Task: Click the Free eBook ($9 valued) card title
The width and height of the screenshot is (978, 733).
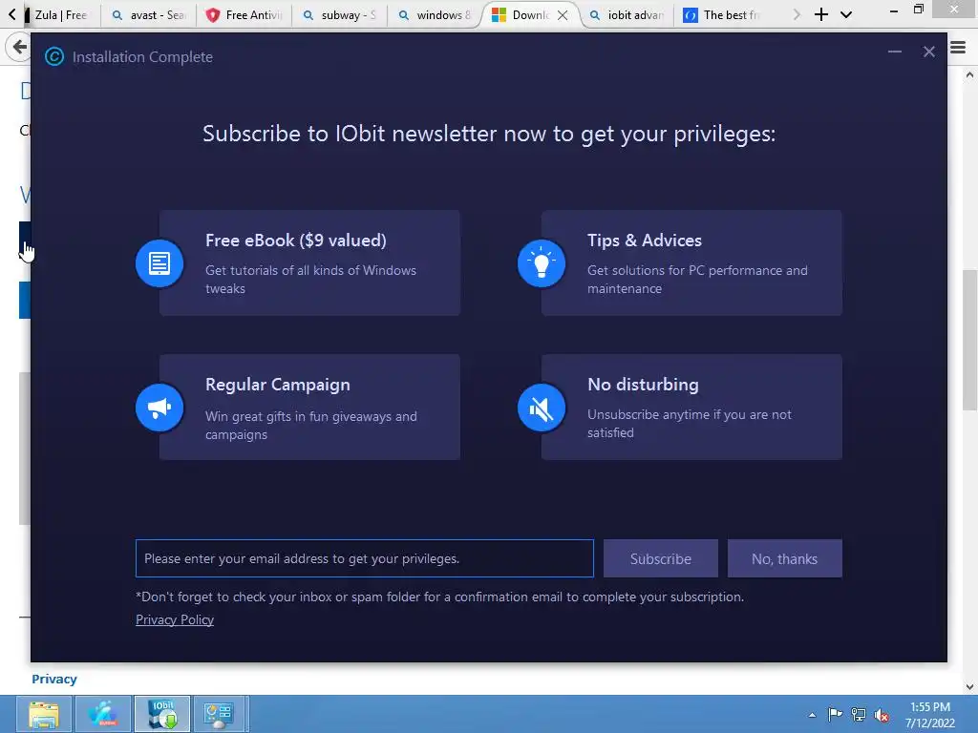Action: [296, 241]
